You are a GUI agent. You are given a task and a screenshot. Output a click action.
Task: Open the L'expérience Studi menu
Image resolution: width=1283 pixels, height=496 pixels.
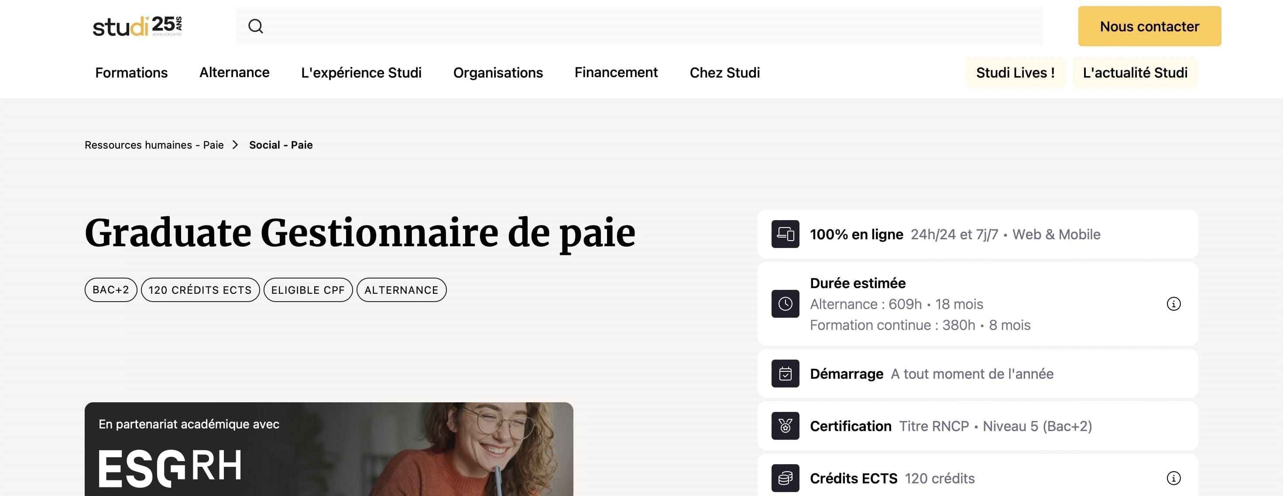pos(361,73)
